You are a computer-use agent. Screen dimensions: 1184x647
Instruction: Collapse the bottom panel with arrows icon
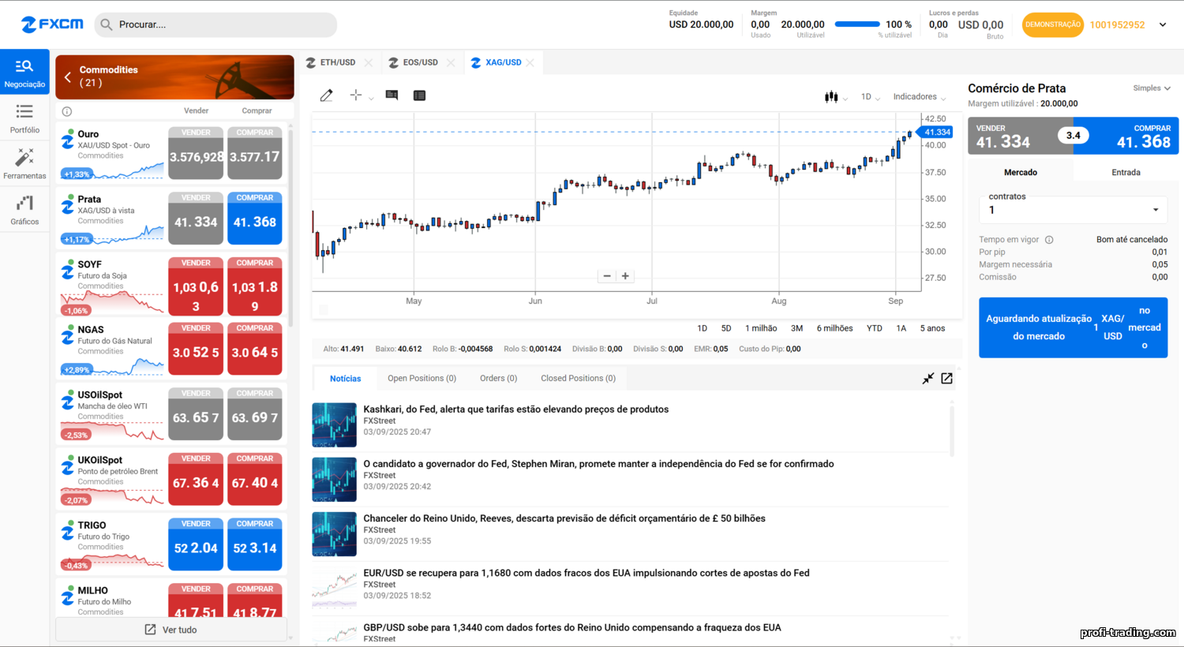928,379
